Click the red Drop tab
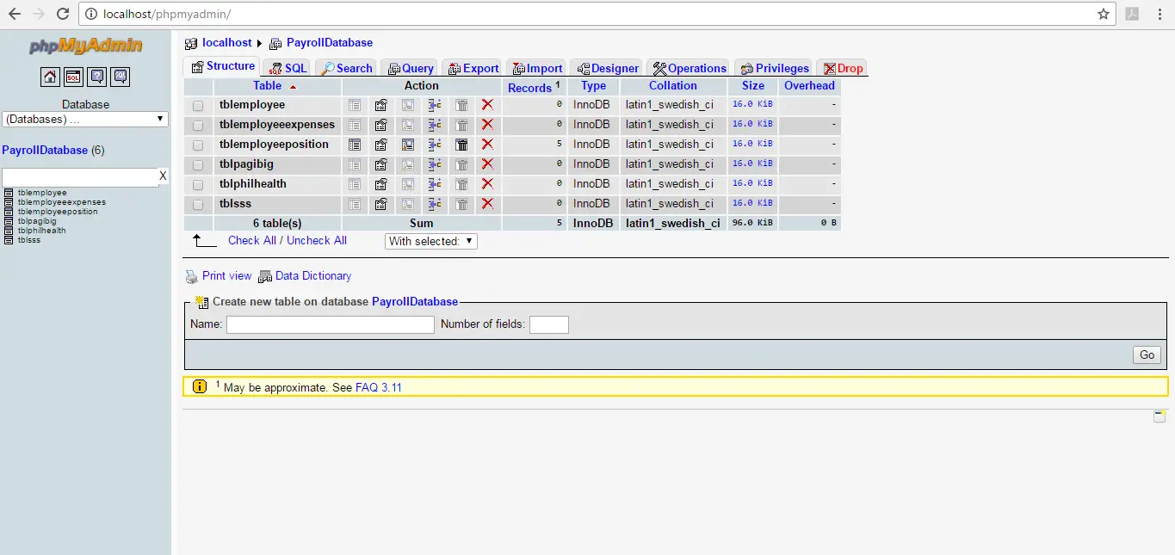Screen dimensions: 1175x555 coord(841,68)
